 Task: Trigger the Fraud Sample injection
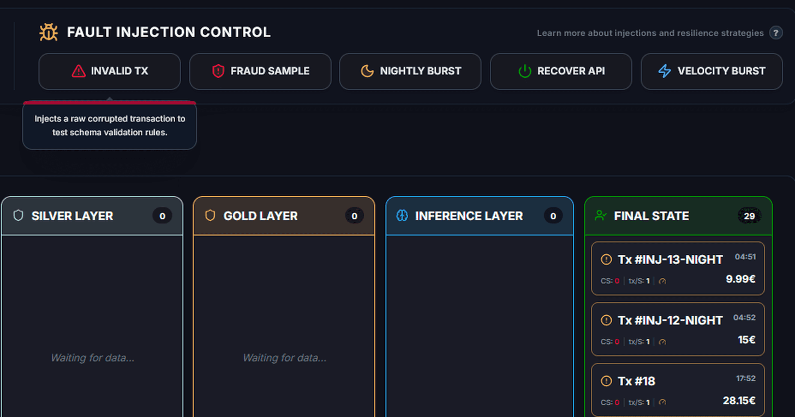click(260, 71)
